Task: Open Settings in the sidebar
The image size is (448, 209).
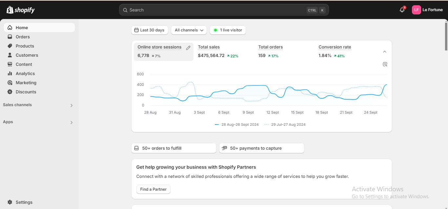Action: (x=39, y=202)
